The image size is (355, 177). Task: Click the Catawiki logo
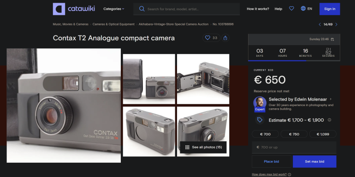tap(74, 9)
